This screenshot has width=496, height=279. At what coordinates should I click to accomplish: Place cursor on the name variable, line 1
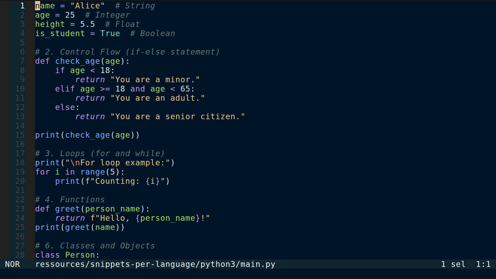[x=45, y=5]
